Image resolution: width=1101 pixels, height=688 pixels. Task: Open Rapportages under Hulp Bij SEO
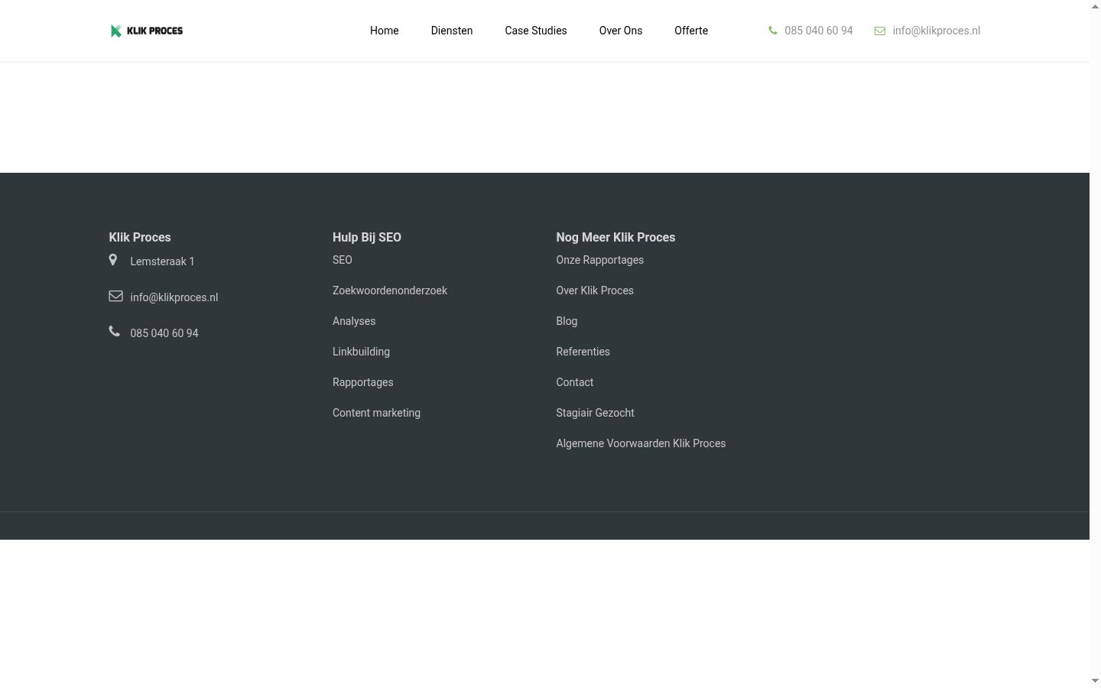(x=363, y=382)
